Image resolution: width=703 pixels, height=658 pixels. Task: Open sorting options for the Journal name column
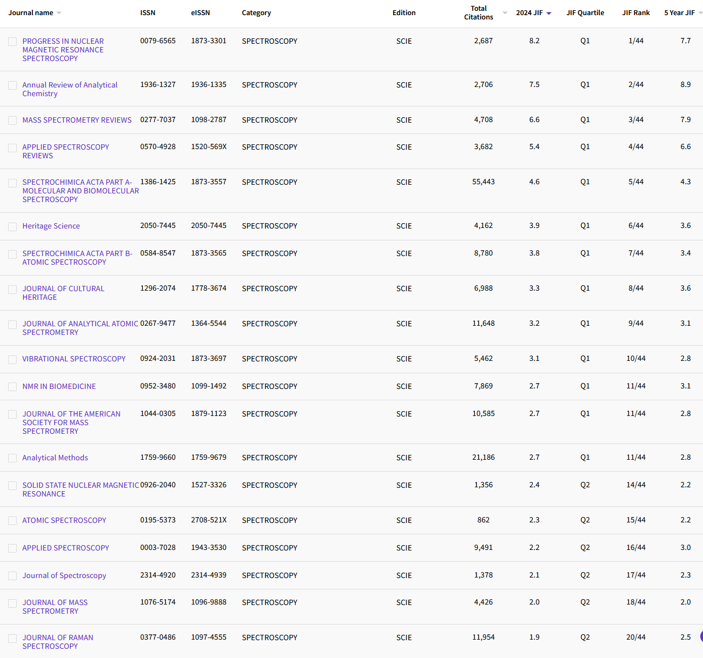59,12
